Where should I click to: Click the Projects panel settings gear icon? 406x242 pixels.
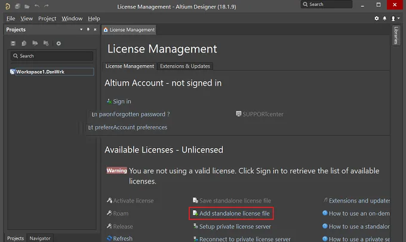tap(59, 43)
